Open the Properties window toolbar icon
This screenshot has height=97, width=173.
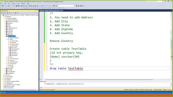coord(76,6)
